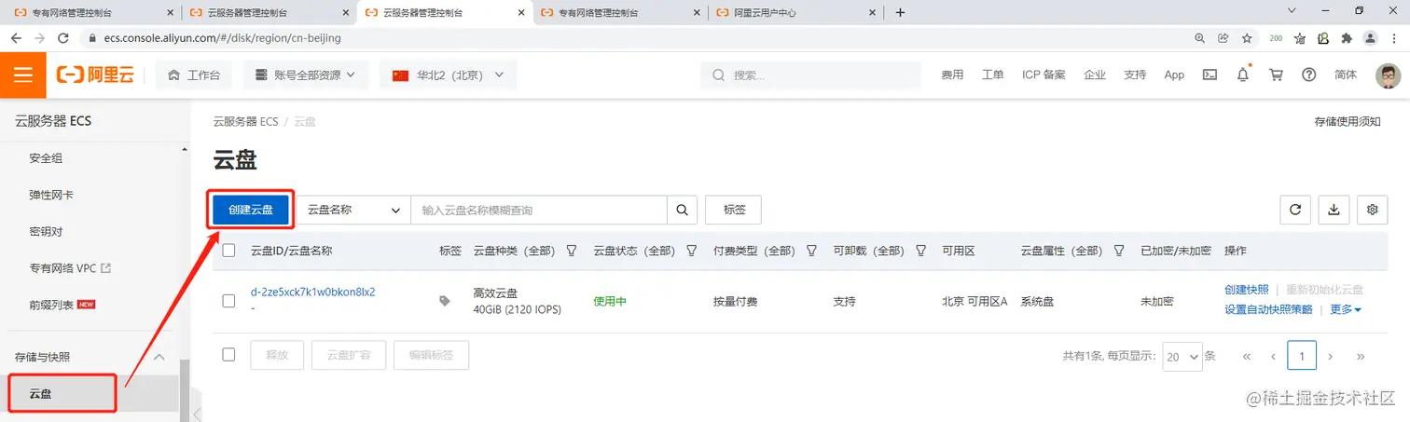Open notifications bell icon
The image size is (1410, 422).
click(1243, 75)
